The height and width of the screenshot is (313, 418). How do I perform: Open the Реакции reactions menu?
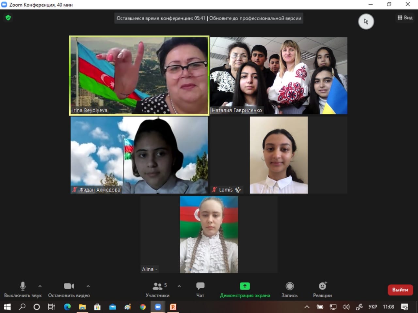pyautogui.click(x=323, y=290)
